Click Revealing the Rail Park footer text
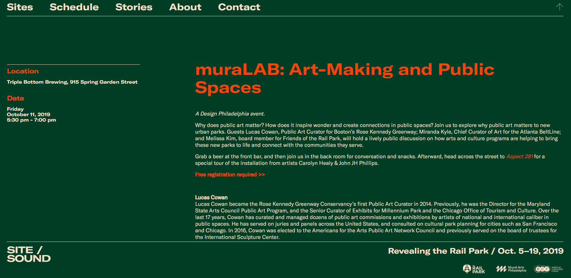Viewport: 571px width, 278px height. 476,251
